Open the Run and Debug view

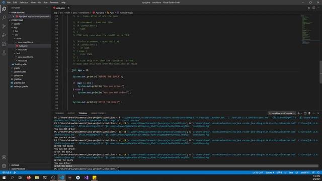4,35
